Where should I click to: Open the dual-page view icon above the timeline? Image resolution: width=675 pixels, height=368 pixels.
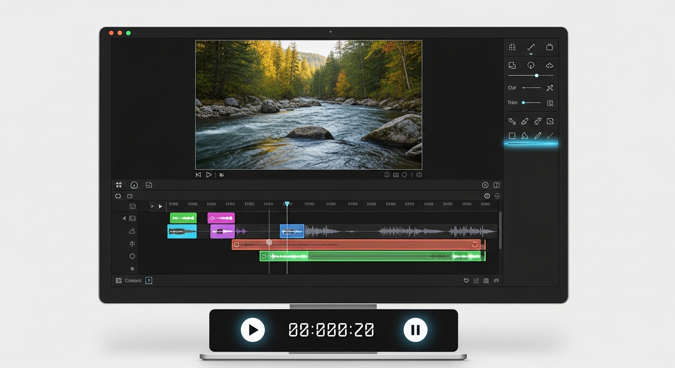tap(496, 184)
